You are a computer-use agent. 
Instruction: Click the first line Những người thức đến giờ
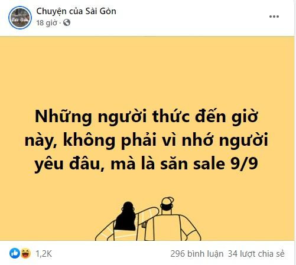[x=147, y=117]
